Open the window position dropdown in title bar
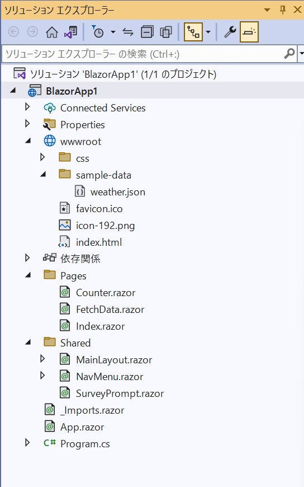The height and width of the screenshot is (487, 304). (267, 10)
